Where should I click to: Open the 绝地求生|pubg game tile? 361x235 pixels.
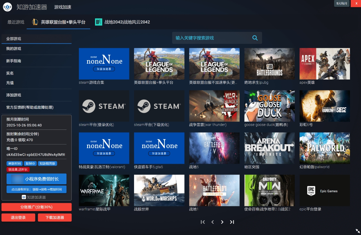[269, 64]
